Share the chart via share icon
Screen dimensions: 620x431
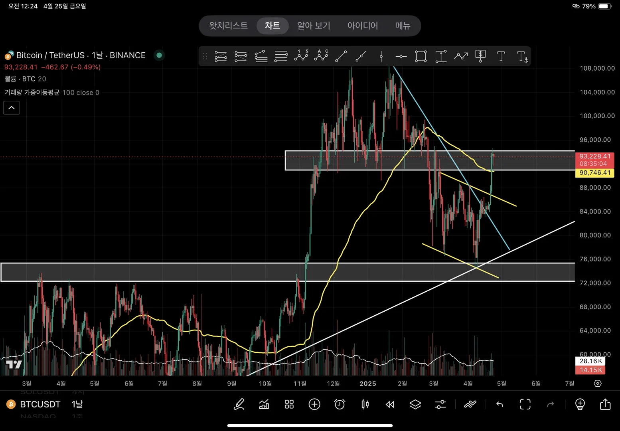click(x=605, y=404)
